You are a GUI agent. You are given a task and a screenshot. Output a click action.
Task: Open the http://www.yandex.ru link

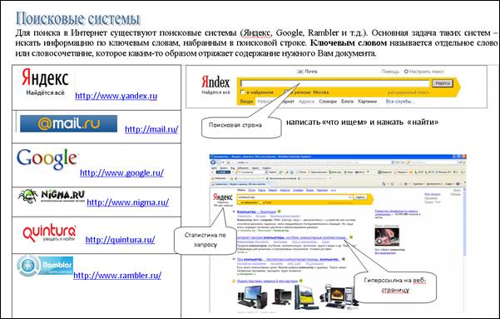[x=116, y=96]
